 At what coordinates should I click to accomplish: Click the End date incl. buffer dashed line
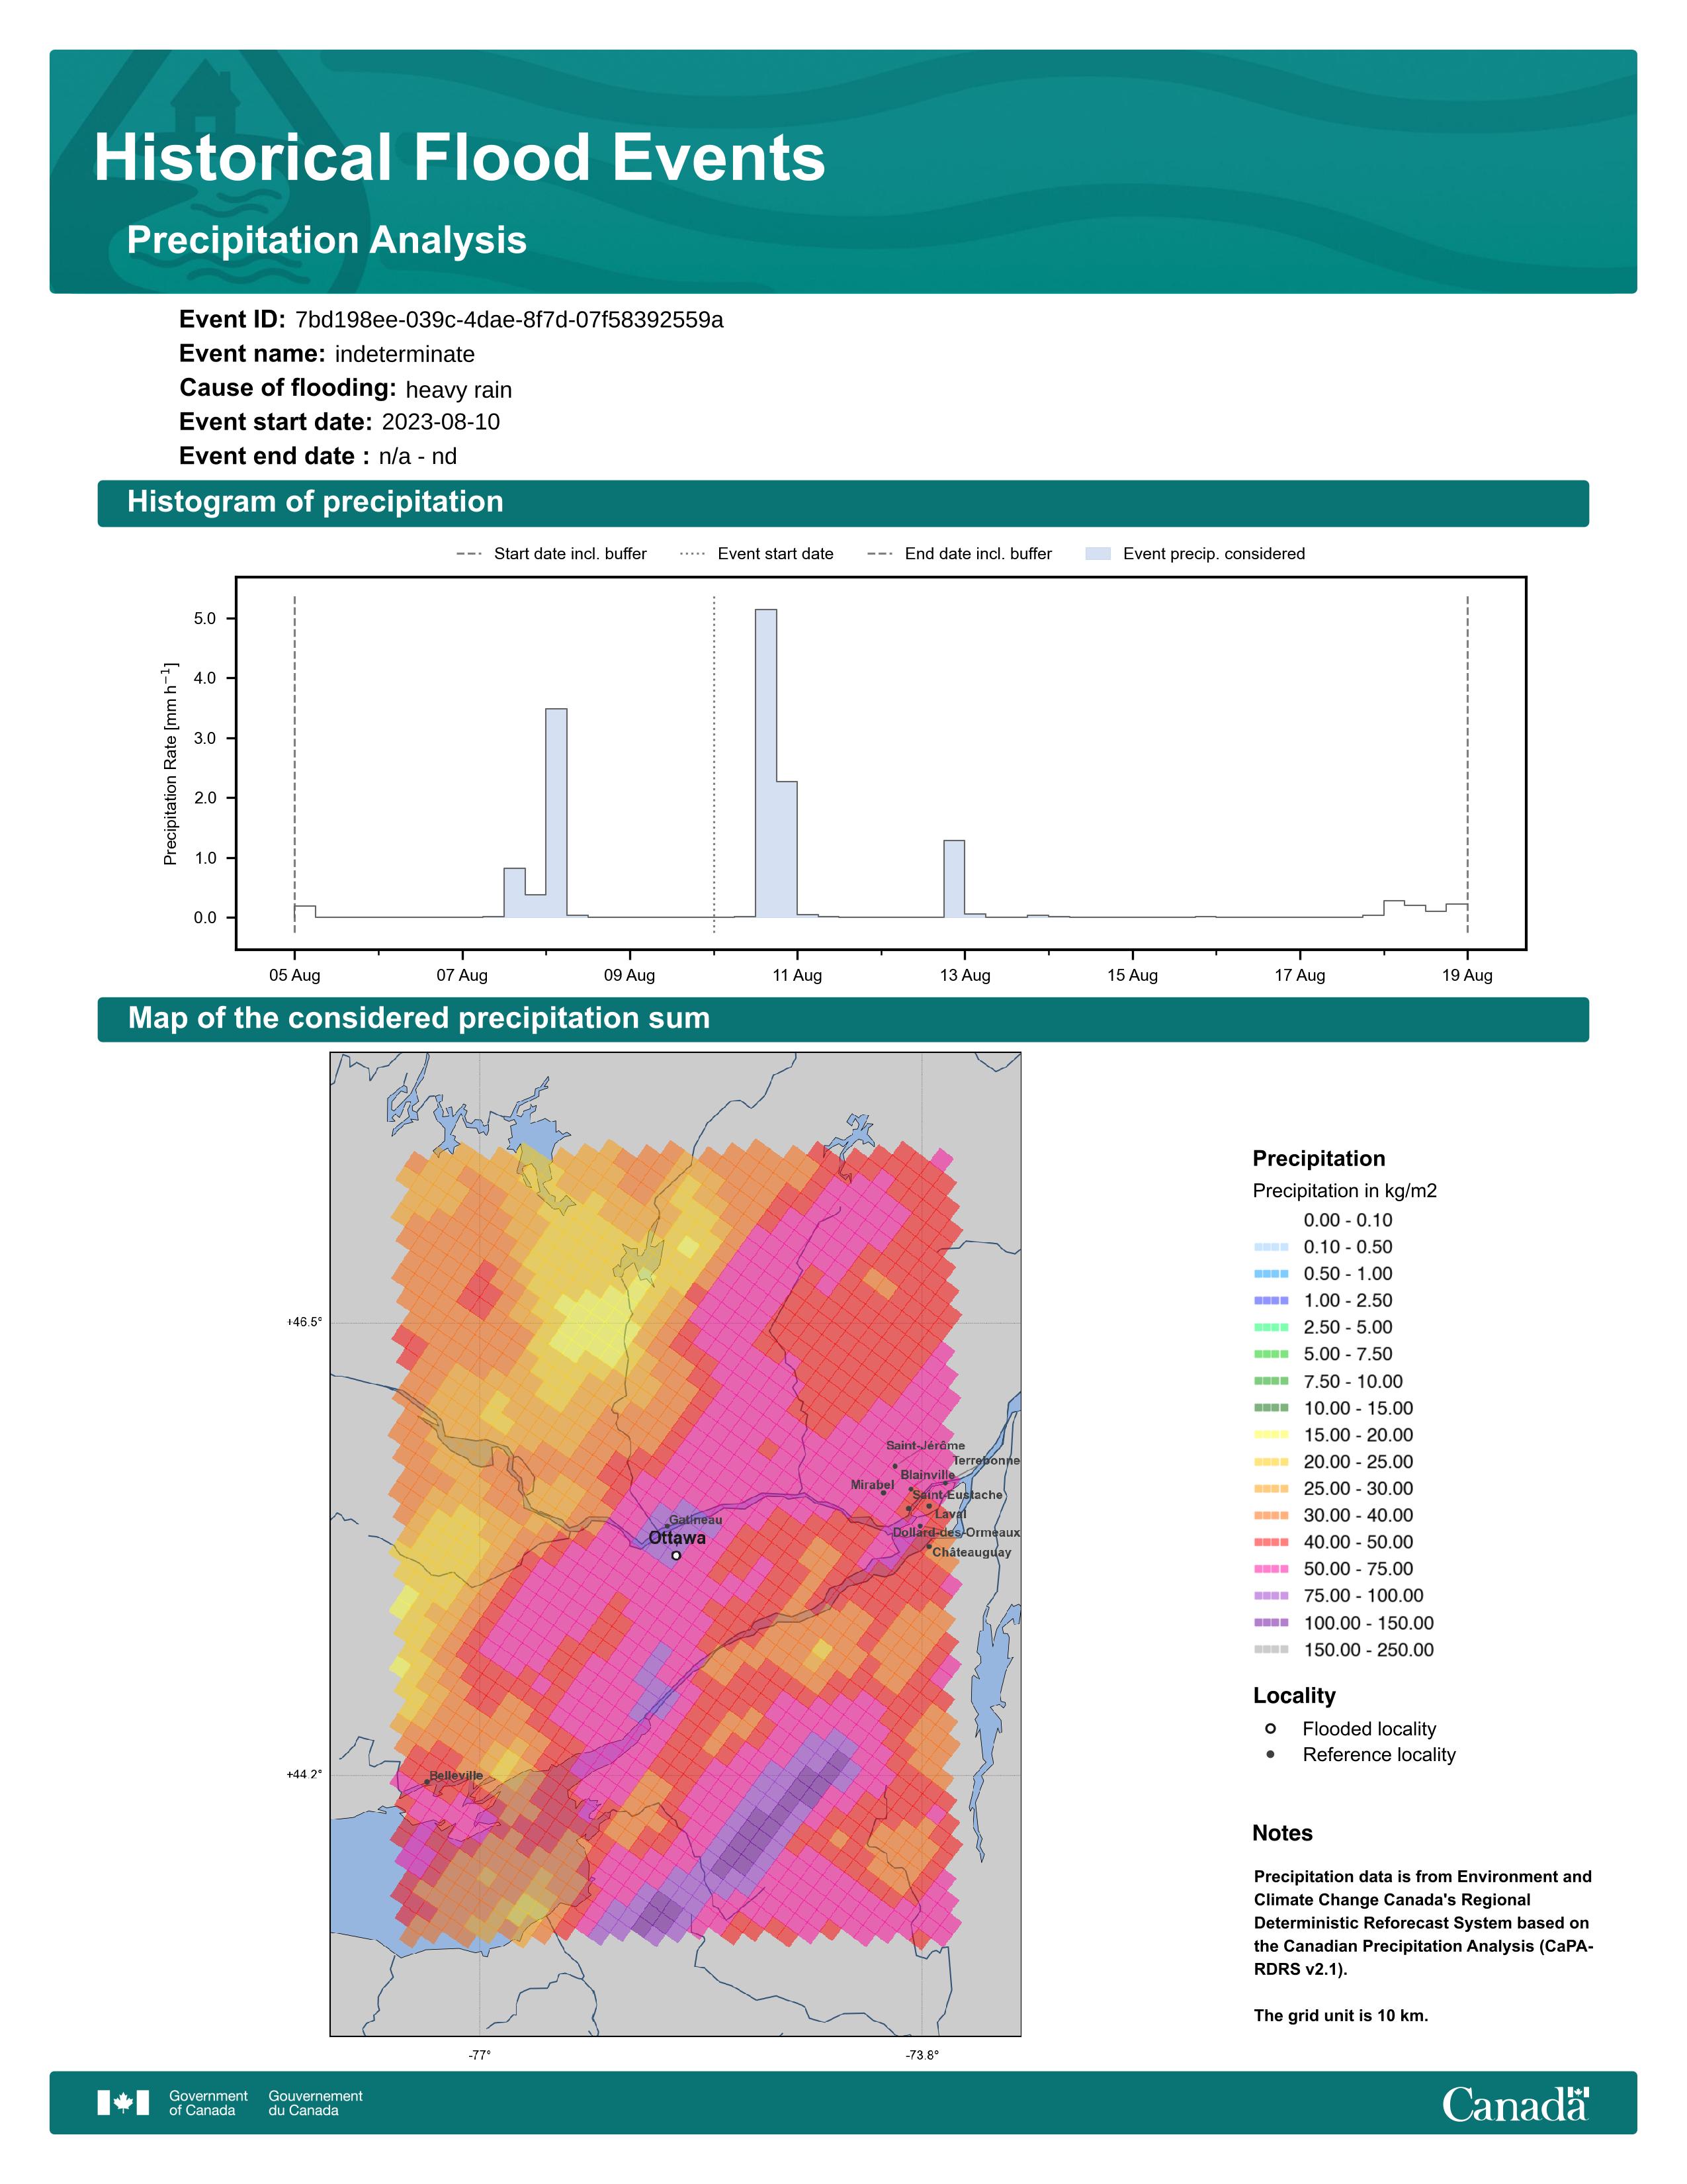pyautogui.click(x=1467, y=760)
